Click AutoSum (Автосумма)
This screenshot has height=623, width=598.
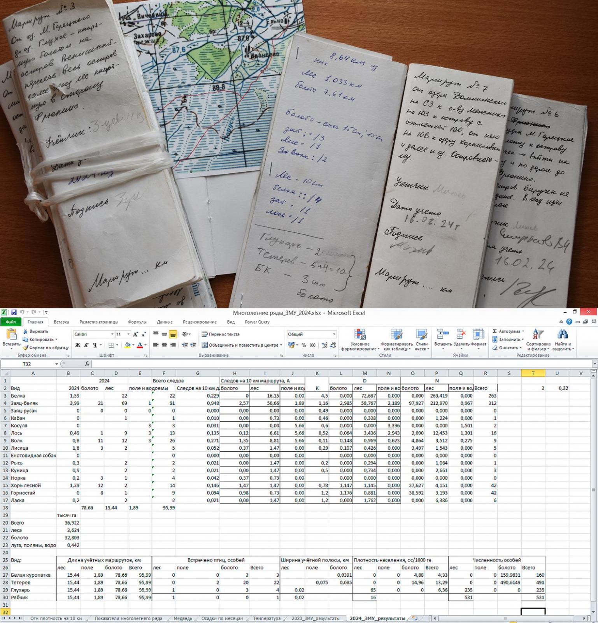[508, 331]
